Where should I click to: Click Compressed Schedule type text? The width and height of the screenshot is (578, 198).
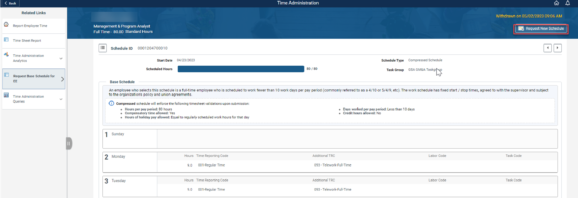coord(425,60)
